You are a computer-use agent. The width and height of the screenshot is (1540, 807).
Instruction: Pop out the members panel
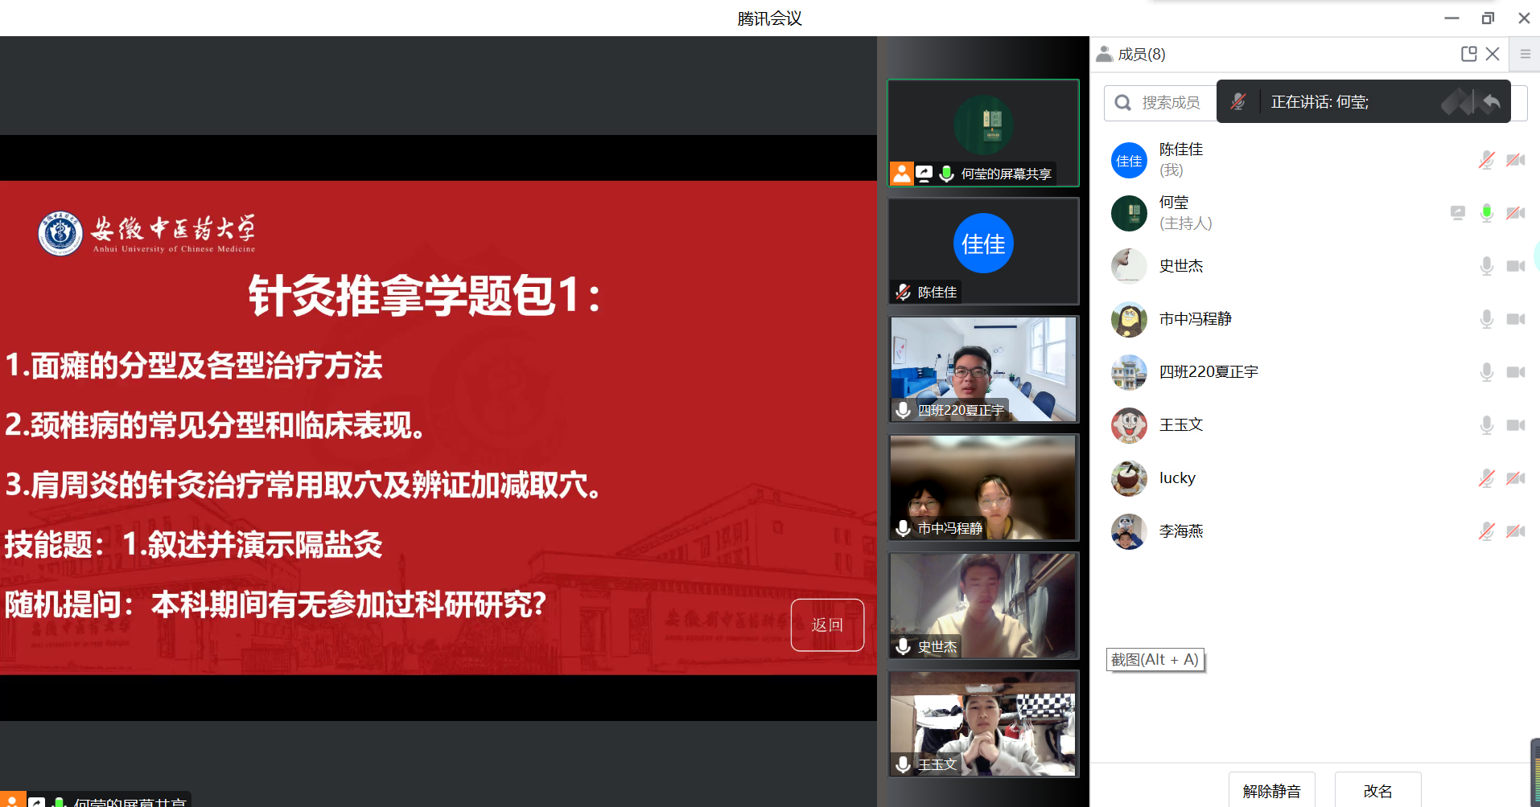(x=1468, y=54)
